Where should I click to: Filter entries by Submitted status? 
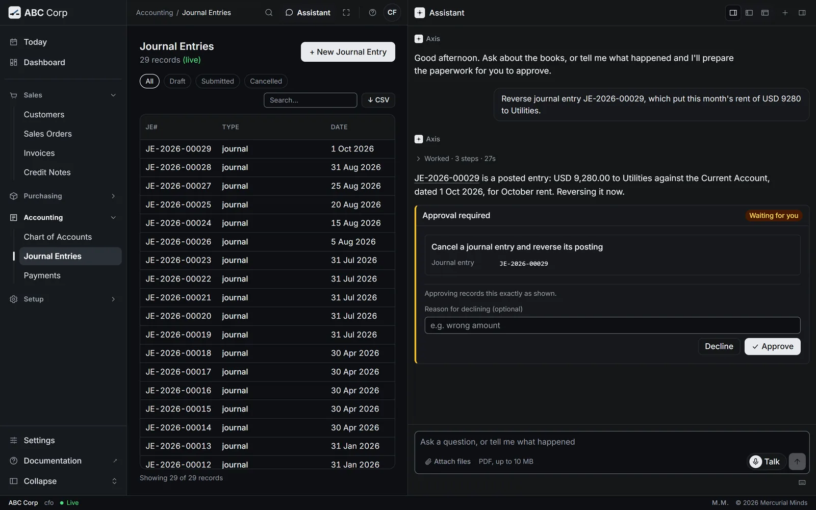coord(218,81)
